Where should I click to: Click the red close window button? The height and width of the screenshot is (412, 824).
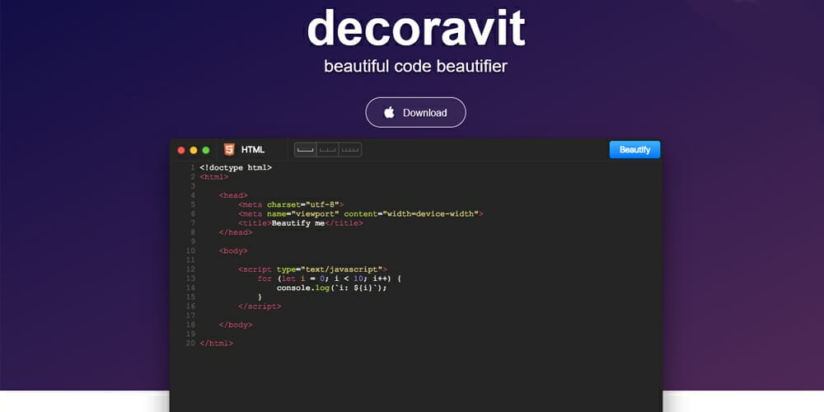coord(181,150)
